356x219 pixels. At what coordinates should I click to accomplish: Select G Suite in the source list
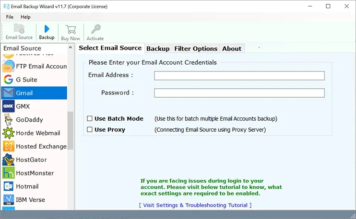[26, 80]
